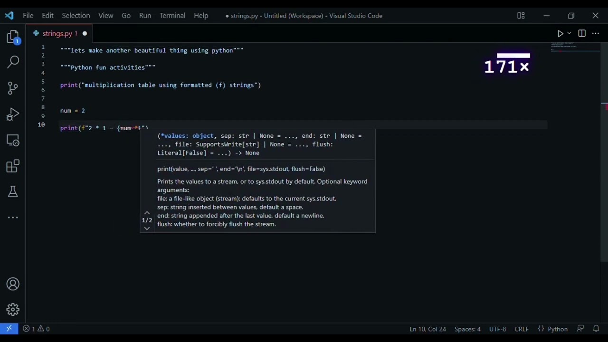608x342 pixels.
Task: Toggle split editor right
Action: coord(582,33)
